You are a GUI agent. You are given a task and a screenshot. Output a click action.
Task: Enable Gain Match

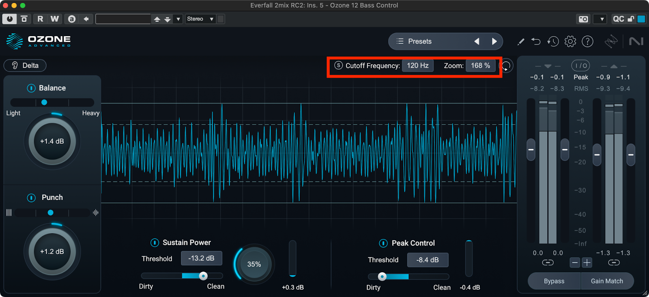[607, 281]
